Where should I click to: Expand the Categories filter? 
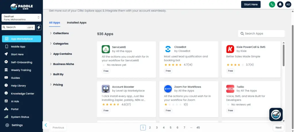59,43
